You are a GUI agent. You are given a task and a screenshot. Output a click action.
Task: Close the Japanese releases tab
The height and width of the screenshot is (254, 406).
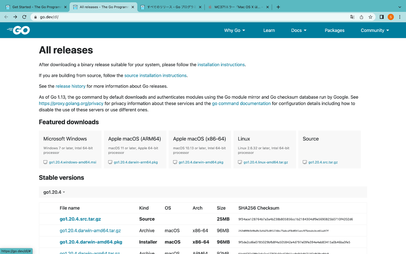tap(200, 7)
